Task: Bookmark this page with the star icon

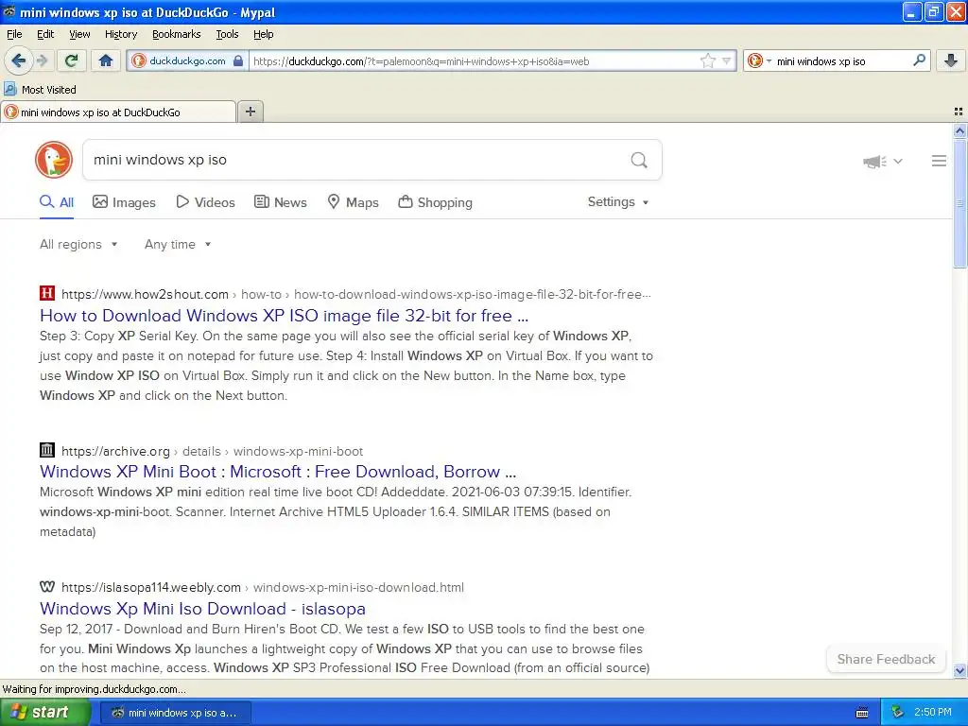Action: [x=707, y=60]
